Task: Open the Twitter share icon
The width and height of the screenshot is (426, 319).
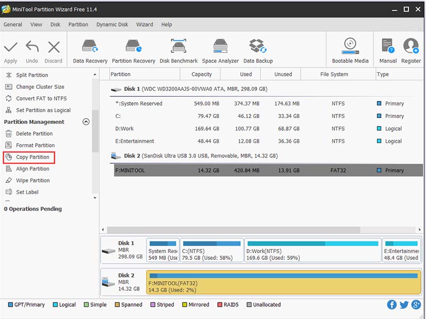Action: (x=404, y=305)
